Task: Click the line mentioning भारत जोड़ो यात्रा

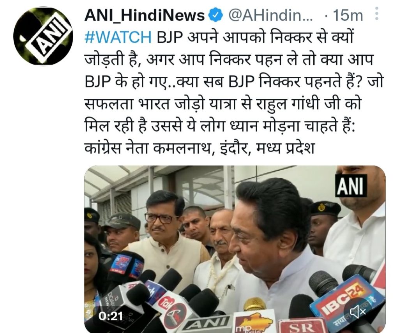Action: coord(222,104)
